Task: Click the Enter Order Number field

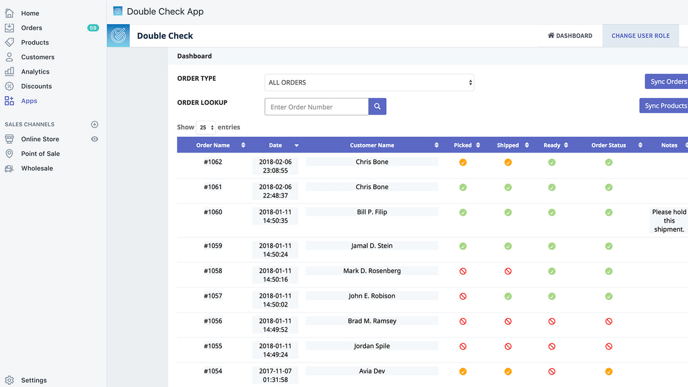Action: [x=316, y=106]
